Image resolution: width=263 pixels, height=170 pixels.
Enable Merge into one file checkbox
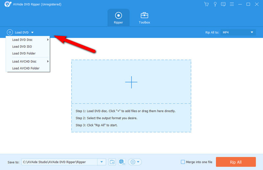click(183, 162)
